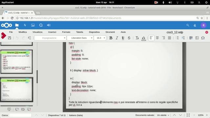Select the css3_12.odp browser tab
This screenshot has width=210, height=118.
(18, 13)
